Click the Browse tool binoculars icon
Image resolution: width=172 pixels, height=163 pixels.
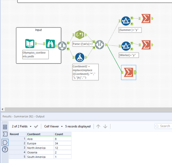(x=50, y=44)
